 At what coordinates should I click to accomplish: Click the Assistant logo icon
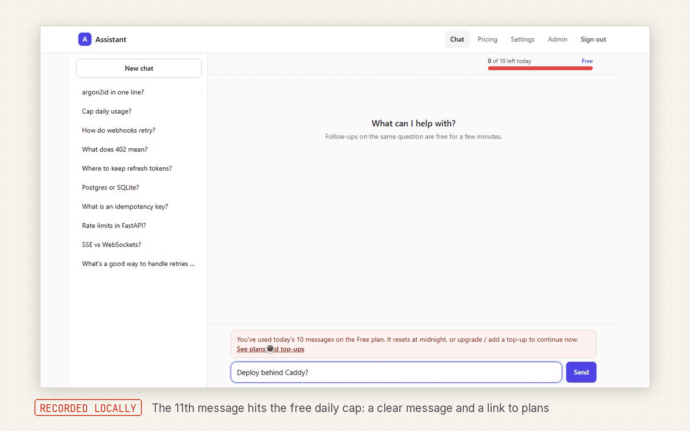pyautogui.click(x=85, y=39)
